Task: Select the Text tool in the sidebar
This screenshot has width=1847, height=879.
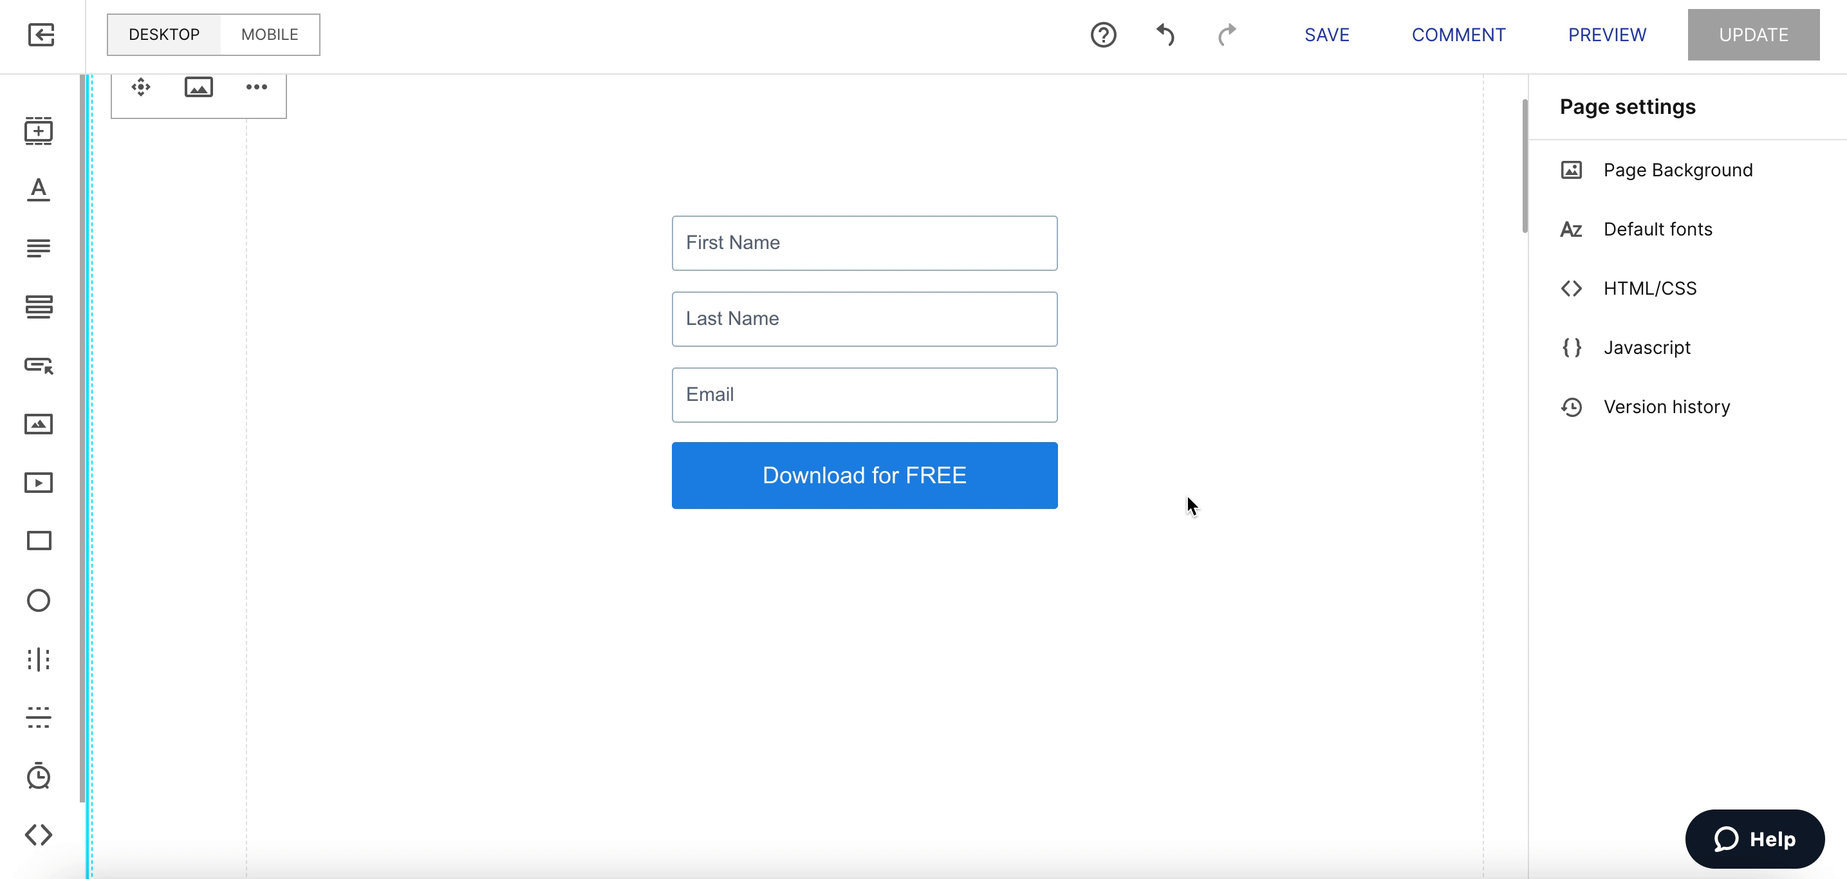Action: (39, 189)
